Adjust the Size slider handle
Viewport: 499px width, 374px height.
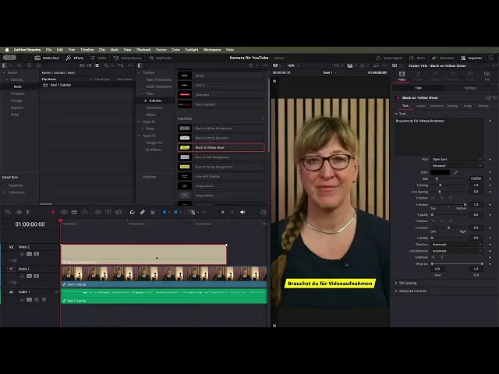pos(437,178)
